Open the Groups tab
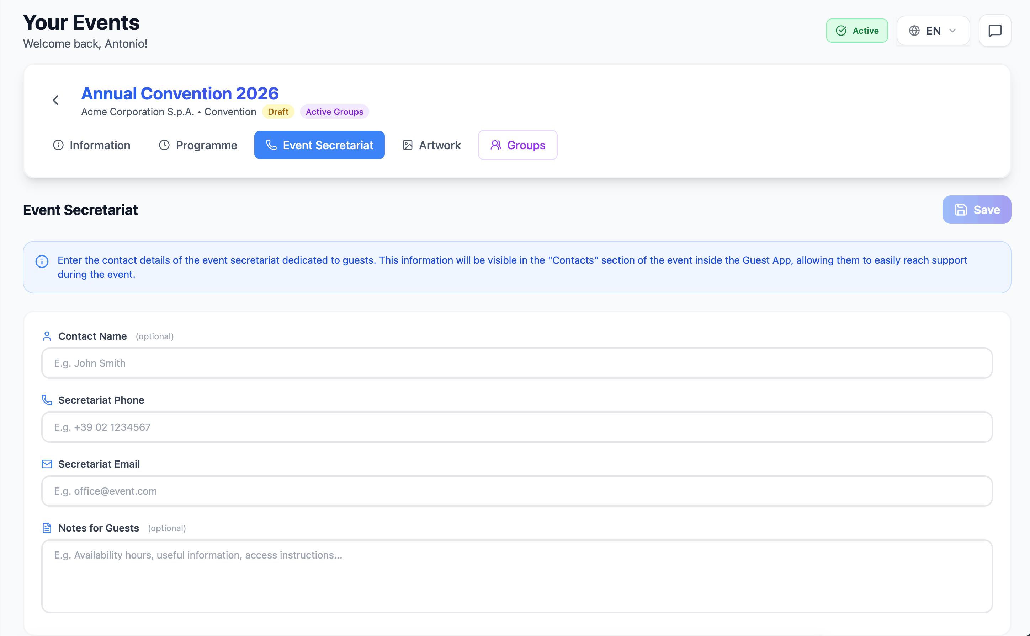Image resolution: width=1030 pixels, height=636 pixels. pos(518,145)
